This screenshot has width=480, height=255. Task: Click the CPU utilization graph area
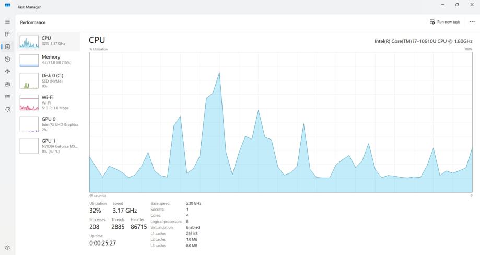[x=280, y=122]
